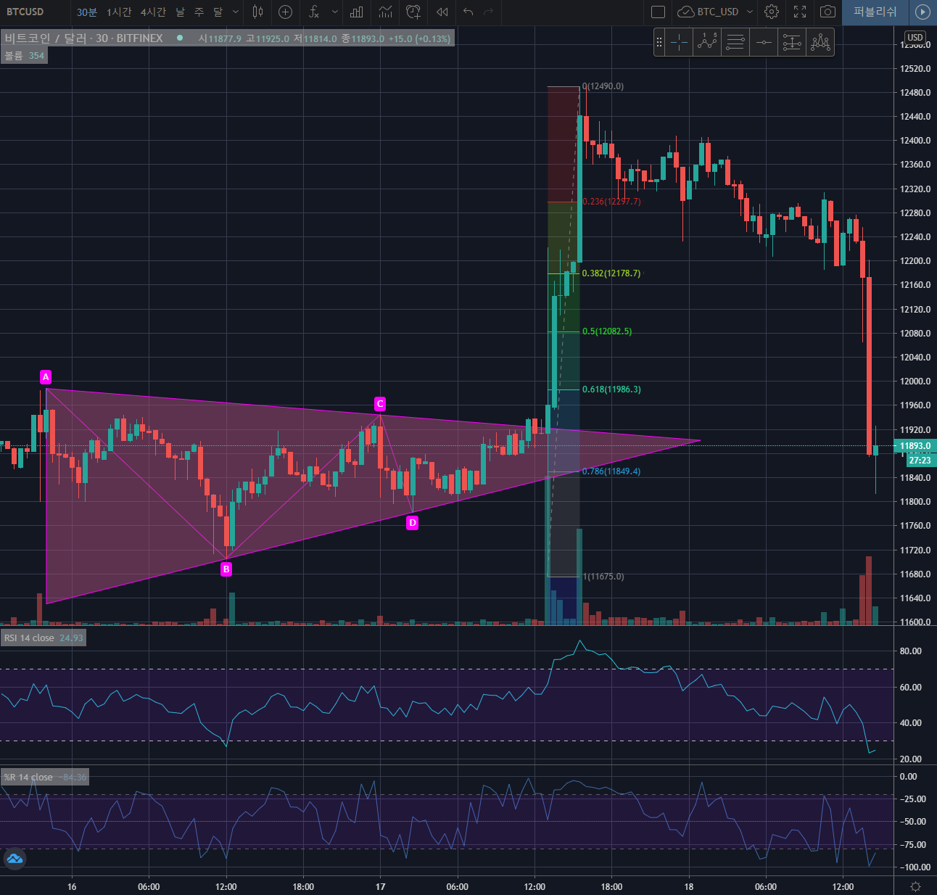Click the 0(12490.0) Fibonacci top label
This screenshot has height=895, width=937.
click(x=603, y=86)
